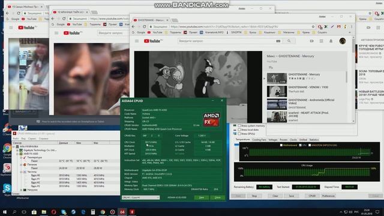Switch to AIDA64 taskbar icon labeled 64
The height and width of the screenshot is (216, 384).
coord(122,212)
